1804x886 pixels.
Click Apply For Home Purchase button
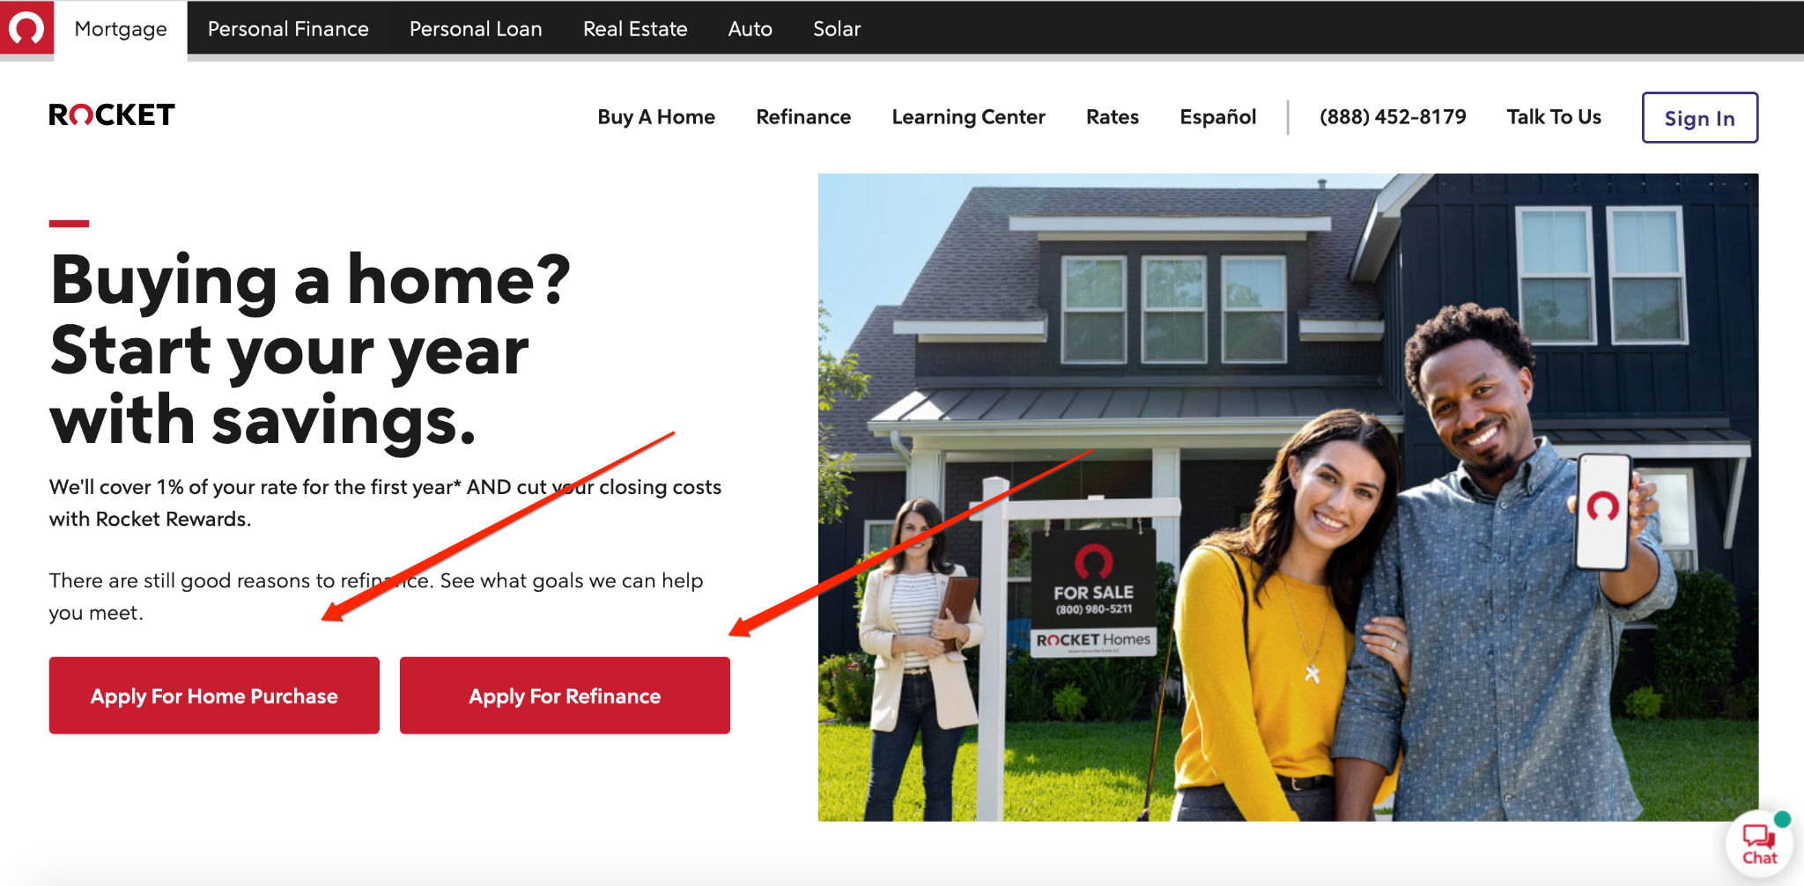click(x=214, y=696)
